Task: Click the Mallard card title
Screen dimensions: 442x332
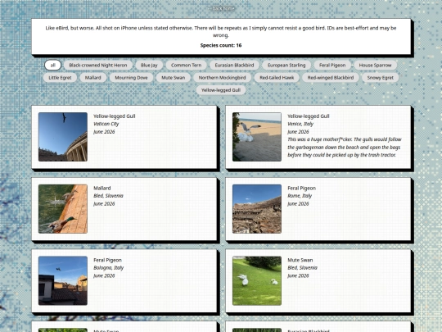Action: (x=102, y=188)
